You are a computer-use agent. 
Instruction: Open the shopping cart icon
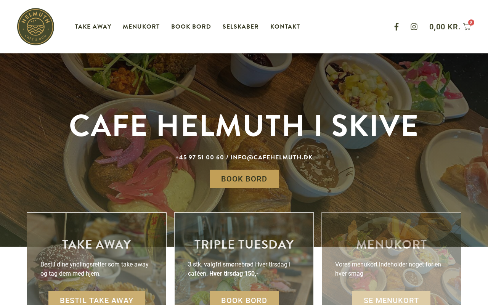(x=467, y=27)
